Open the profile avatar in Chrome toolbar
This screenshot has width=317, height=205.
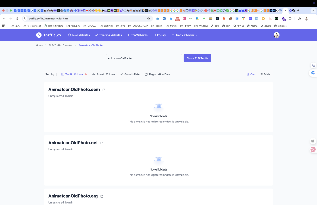pos(306,19)
